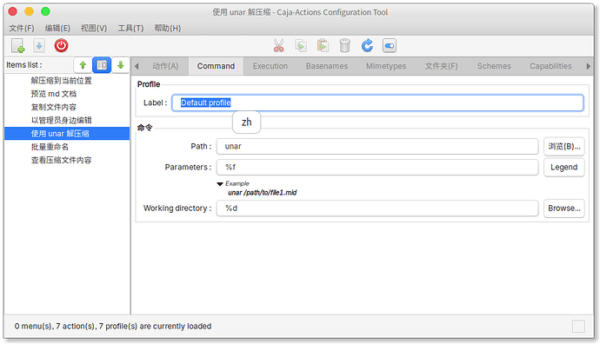Open the Capabilities tab
This screenshot has width=600, height=344.
pos(550,66)
